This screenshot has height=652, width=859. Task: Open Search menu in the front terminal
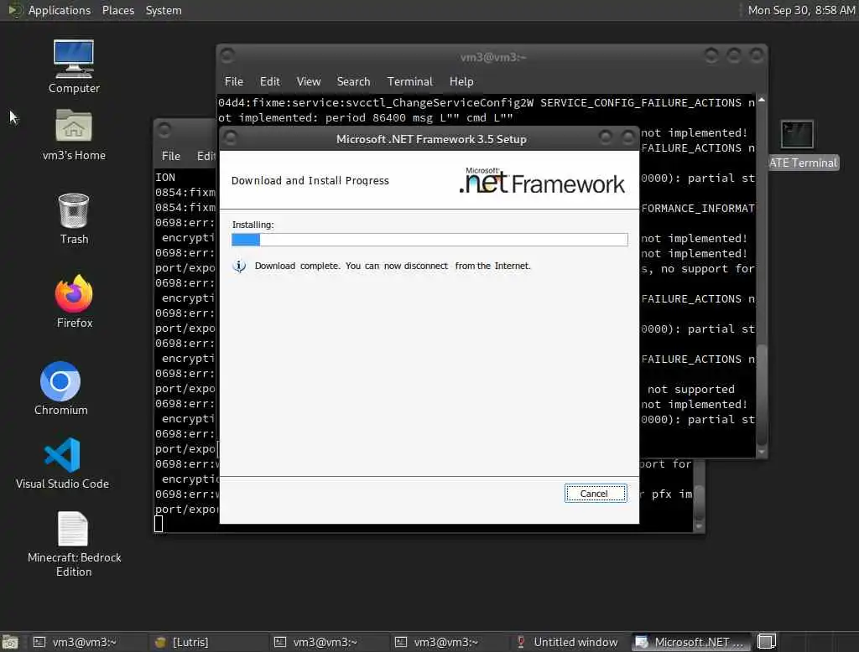point(353,81)
